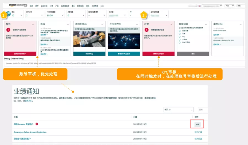The width and height of the screenshot is (248, 145).
Task: Click the Seller verification forum headline
Action: (220, 31)
